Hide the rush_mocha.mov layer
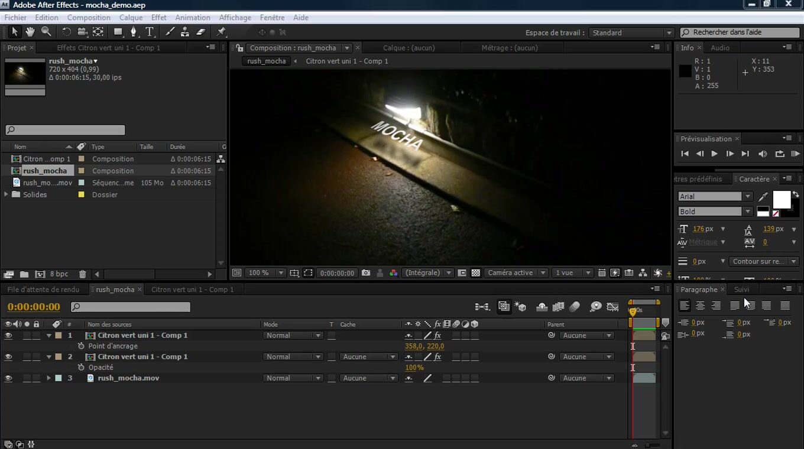This screenshot has height=449, width=804. 8,378
